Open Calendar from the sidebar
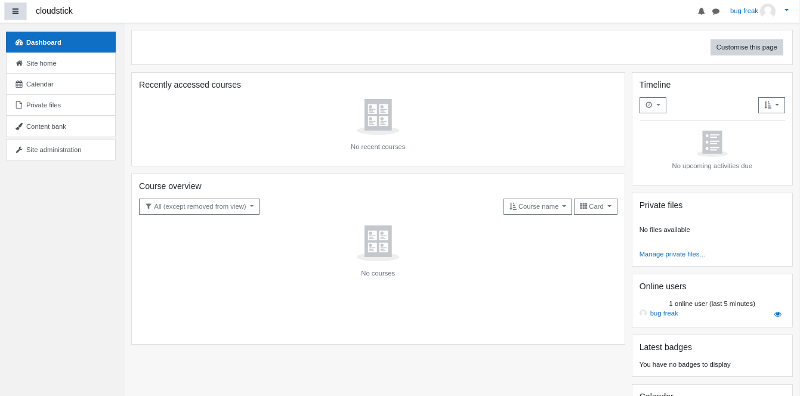The image size is (800, 396). click(61, 84)
